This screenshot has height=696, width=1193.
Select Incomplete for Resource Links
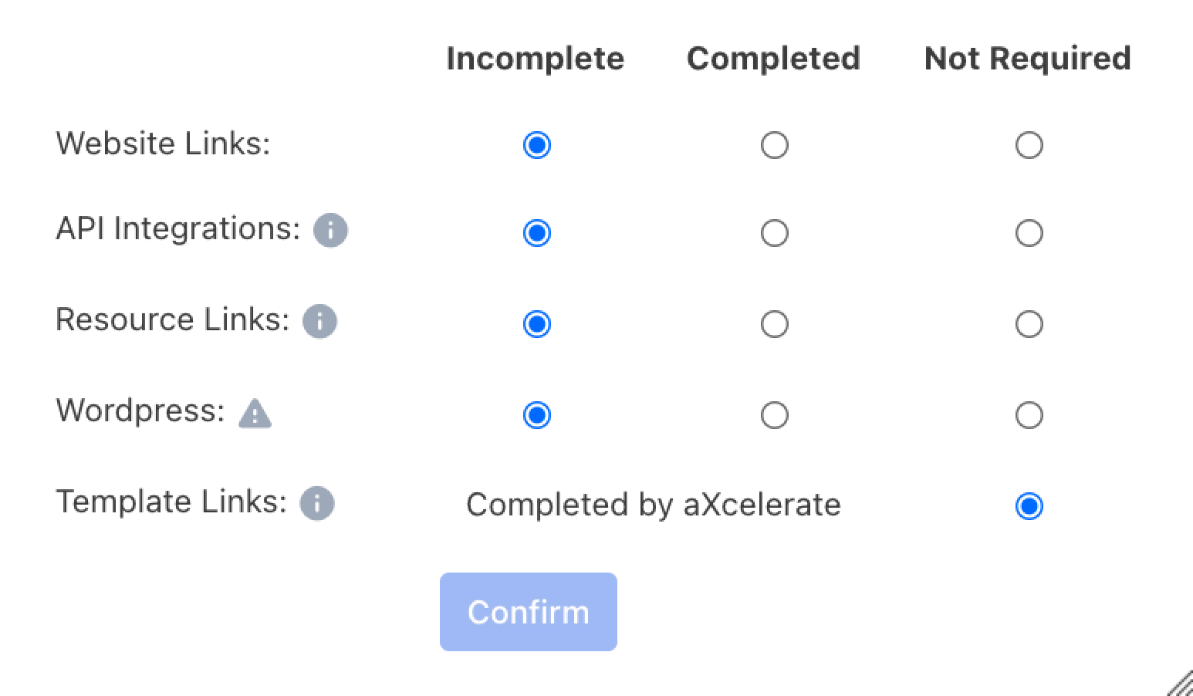(537, 324)
